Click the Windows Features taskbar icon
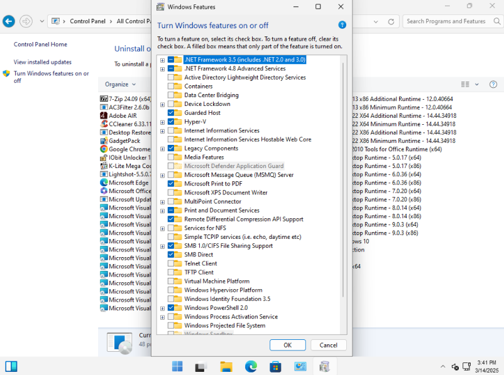 324,366
